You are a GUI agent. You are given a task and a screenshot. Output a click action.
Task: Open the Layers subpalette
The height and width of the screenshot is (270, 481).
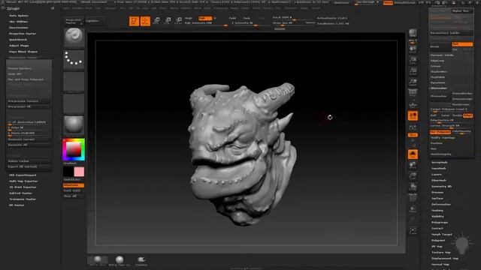tap(437, 175)
